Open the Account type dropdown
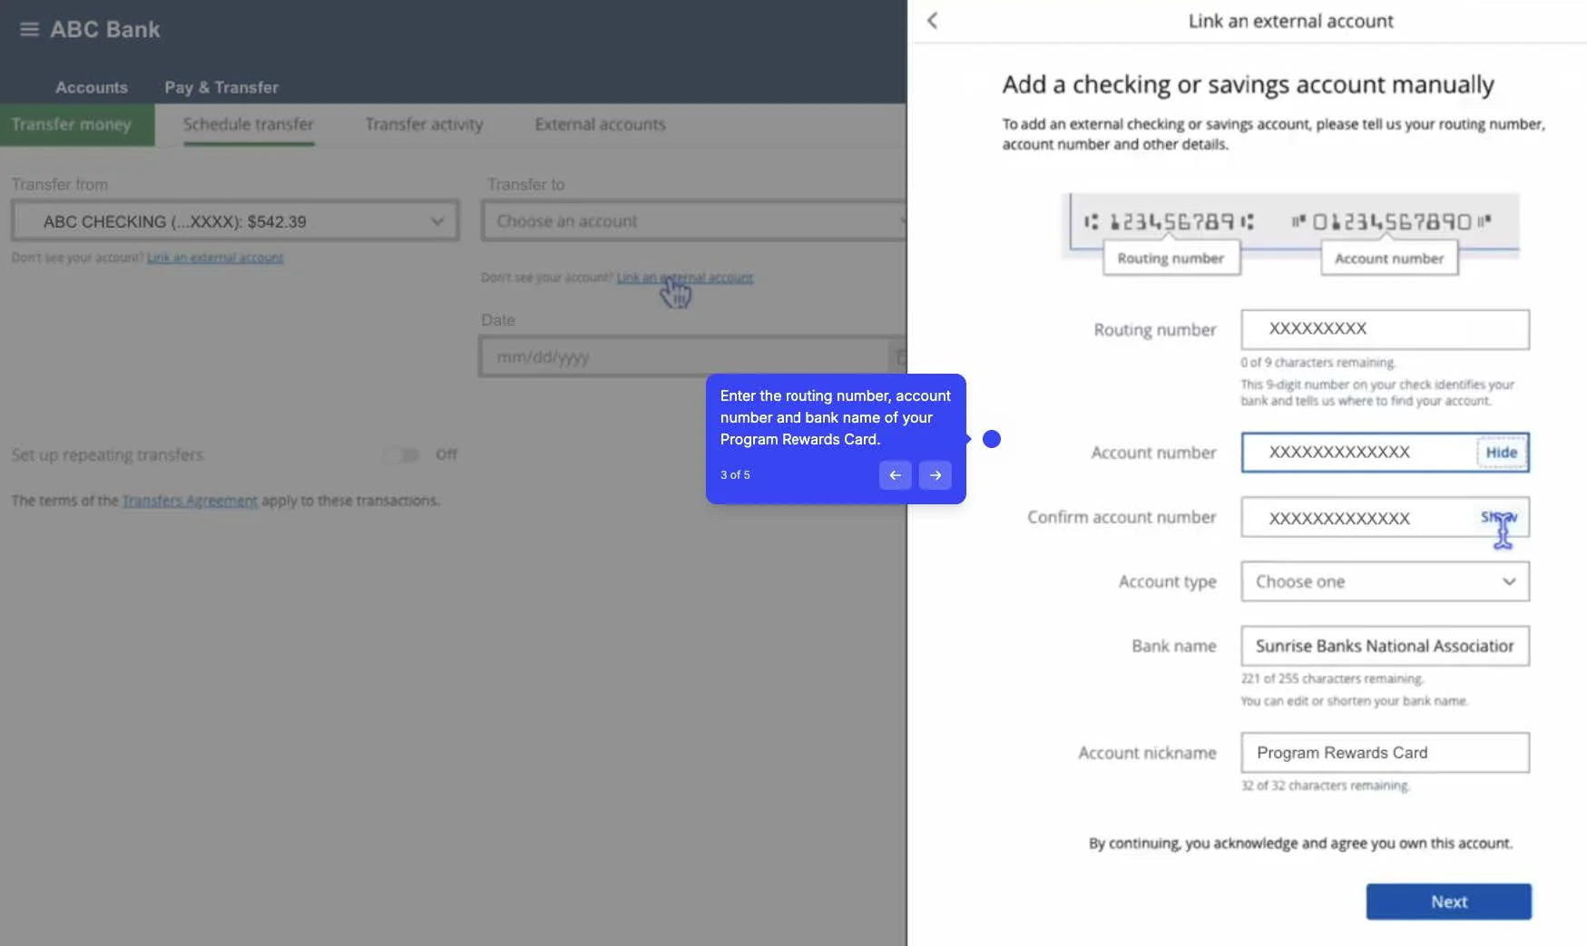 pos(1385,581)
